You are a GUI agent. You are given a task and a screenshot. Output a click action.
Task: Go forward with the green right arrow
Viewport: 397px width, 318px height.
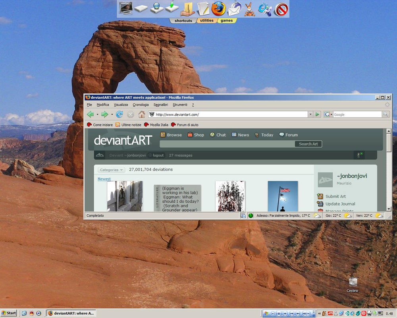click(105, 114)
